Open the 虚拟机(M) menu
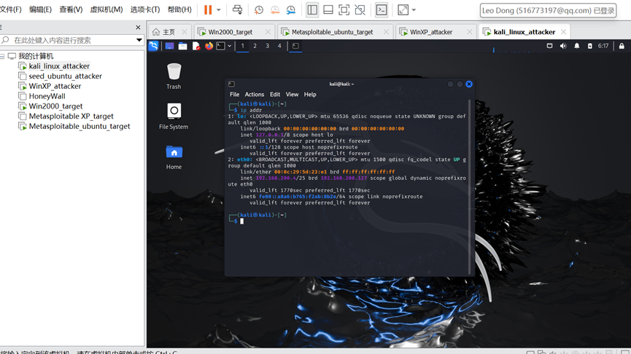The image size is (631, 354). pyautogui.click(x=107, y=9)
